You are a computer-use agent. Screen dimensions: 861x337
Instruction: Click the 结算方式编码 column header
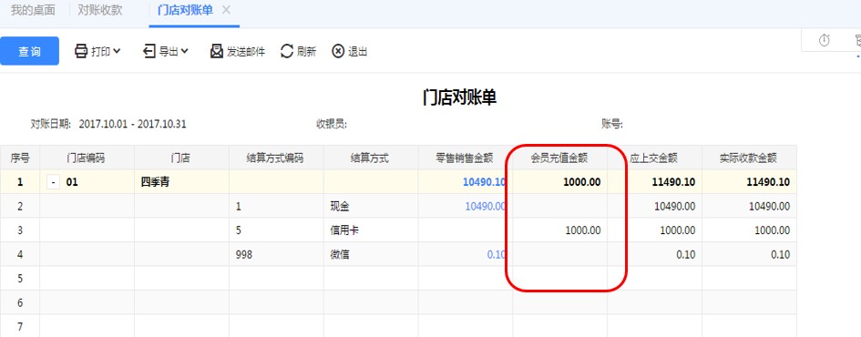coord(276,158)
